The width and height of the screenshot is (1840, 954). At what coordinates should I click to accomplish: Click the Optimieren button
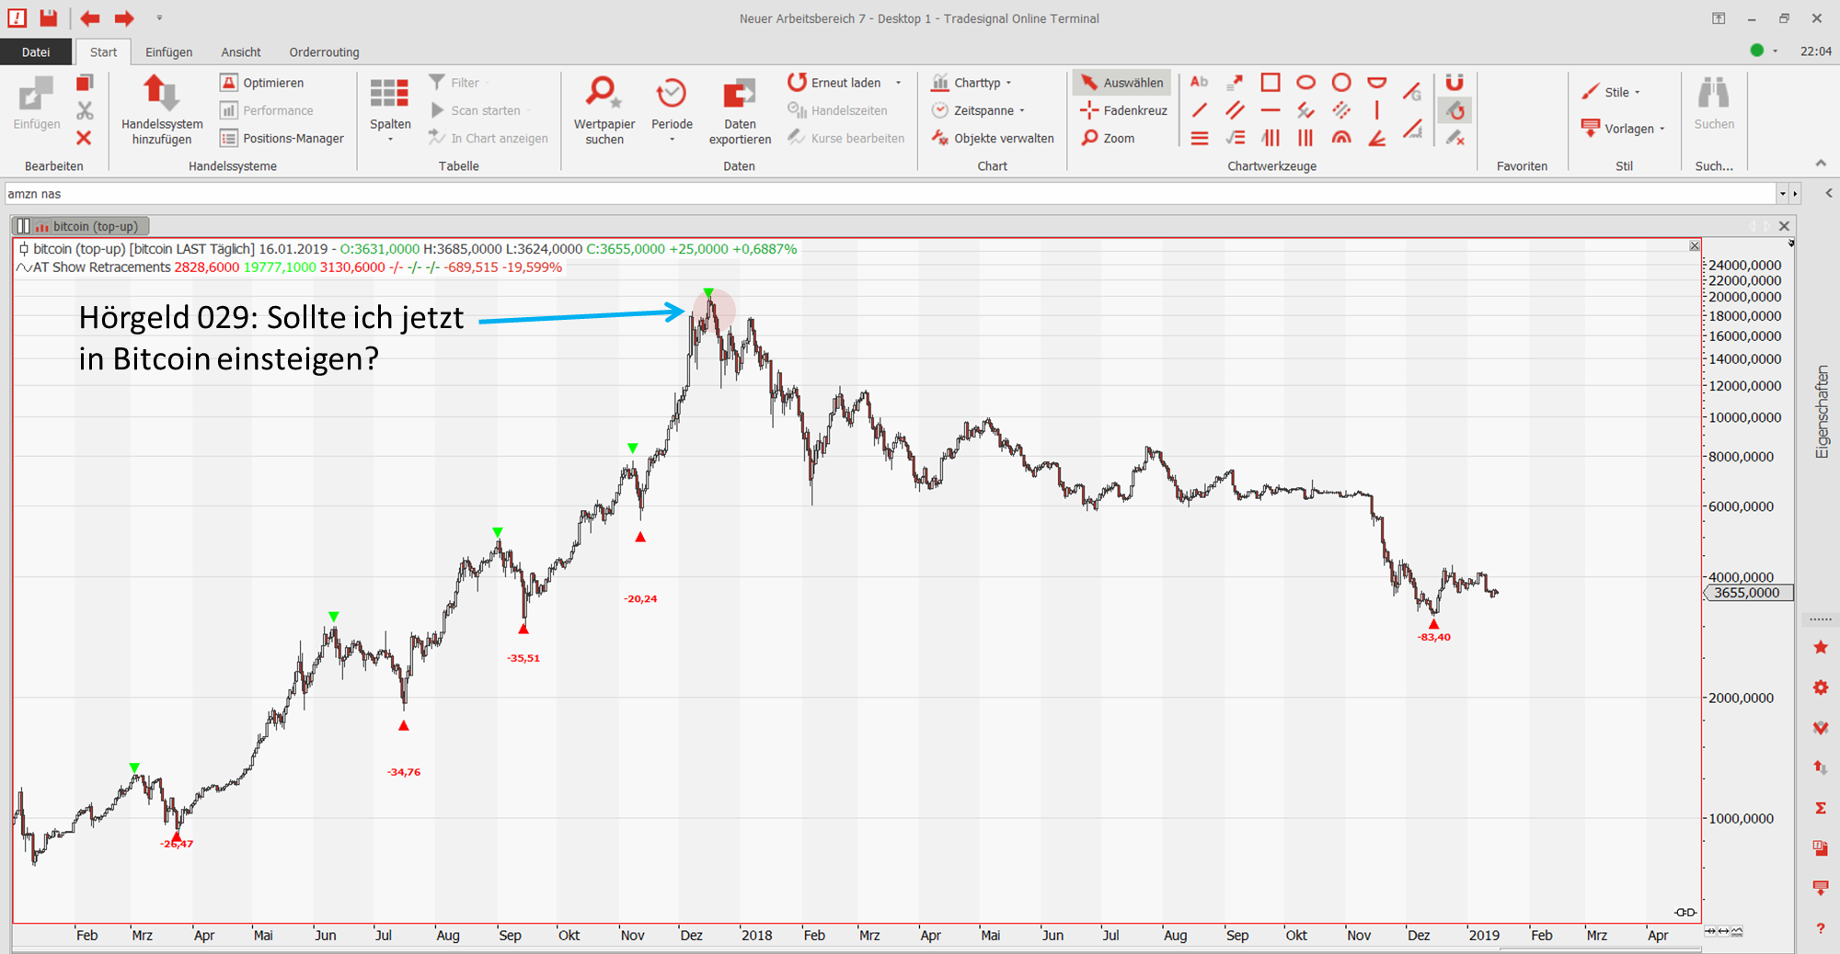(x=262, y=83)
